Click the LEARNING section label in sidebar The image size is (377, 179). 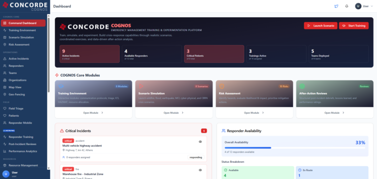click(x=9, y=130)
